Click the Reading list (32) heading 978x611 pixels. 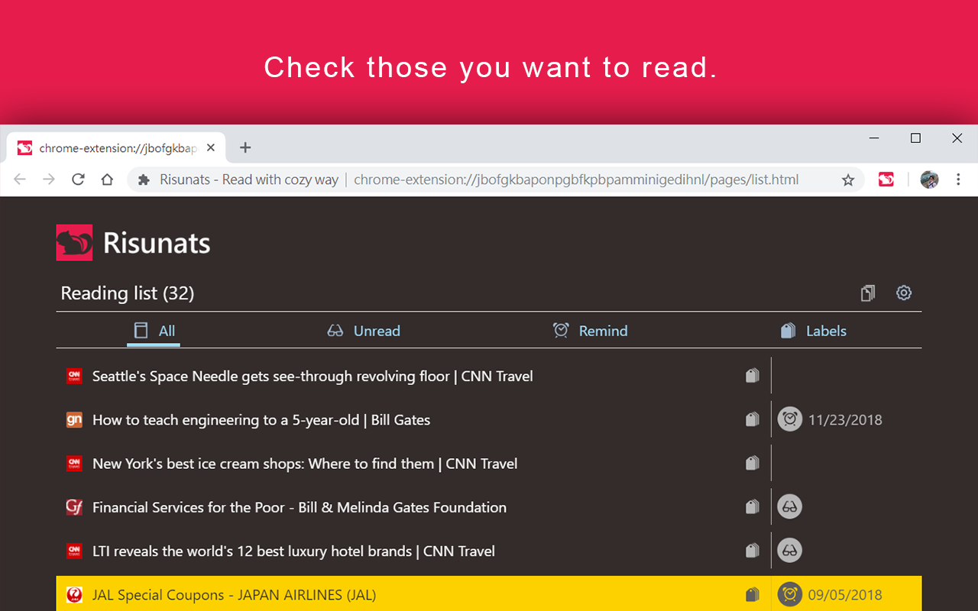click(128, 293)
